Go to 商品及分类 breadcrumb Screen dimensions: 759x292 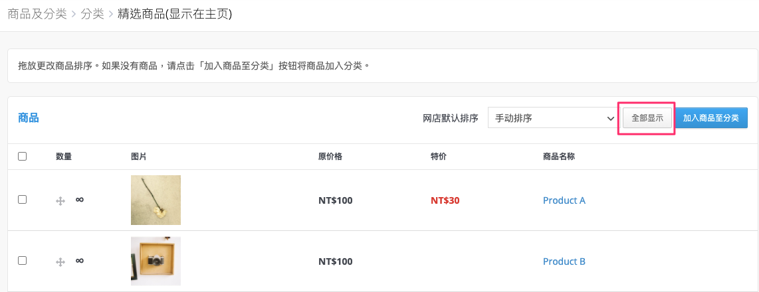click(x=37, y=14)
